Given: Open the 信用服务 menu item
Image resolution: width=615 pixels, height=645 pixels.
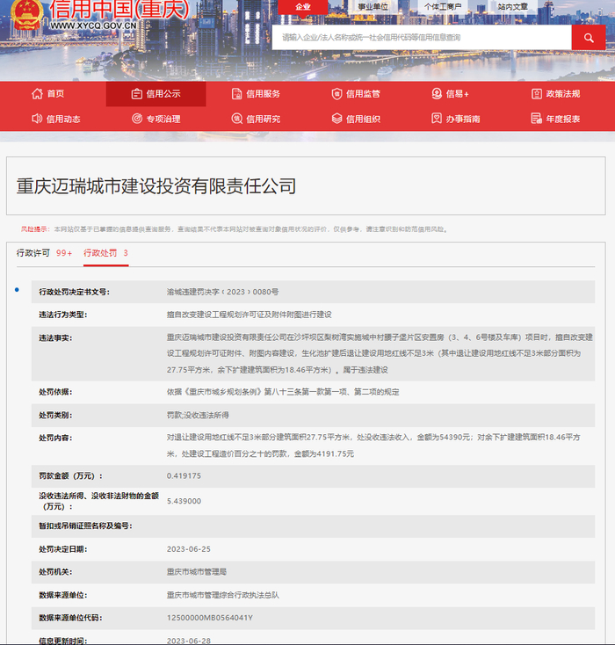Looking at the screenshot, I should [264, 94].
